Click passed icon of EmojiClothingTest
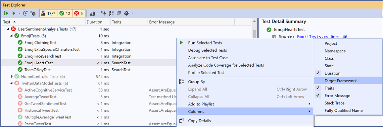The image size is (383, 127). pyautogui.click(x=20, y=42)
